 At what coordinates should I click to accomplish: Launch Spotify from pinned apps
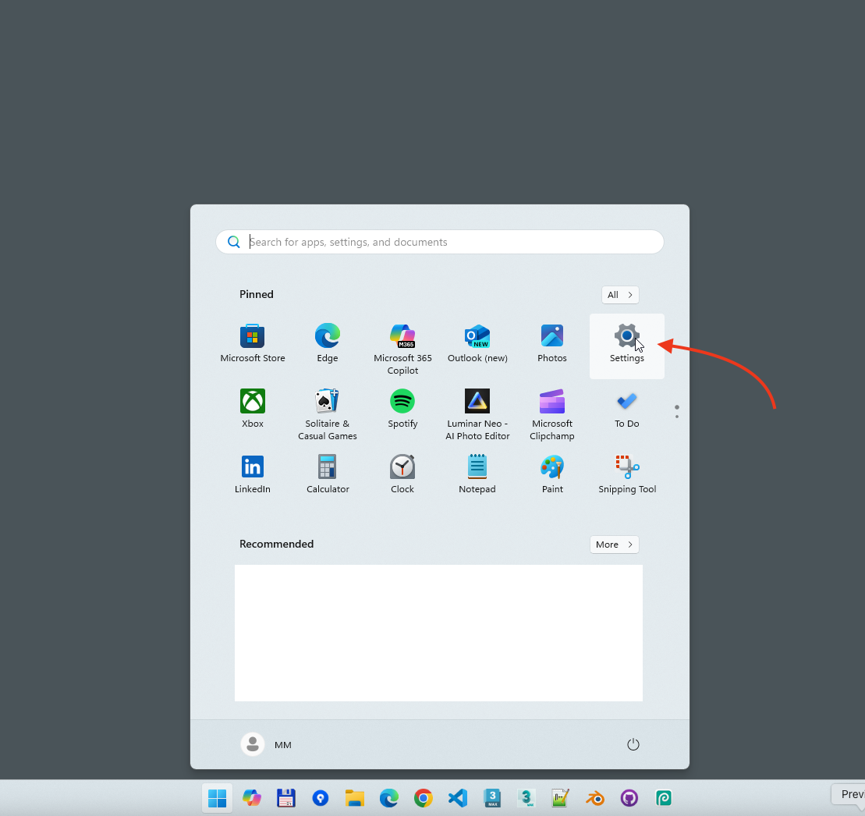(402, 410)
